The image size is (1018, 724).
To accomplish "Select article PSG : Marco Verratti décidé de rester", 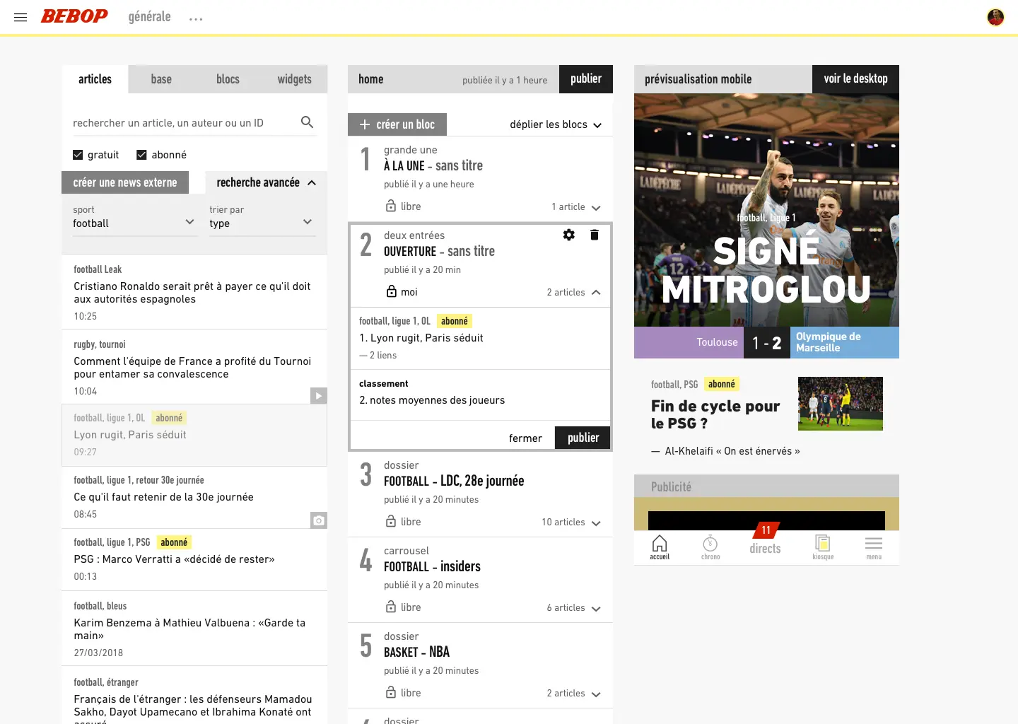I will 194,560.
